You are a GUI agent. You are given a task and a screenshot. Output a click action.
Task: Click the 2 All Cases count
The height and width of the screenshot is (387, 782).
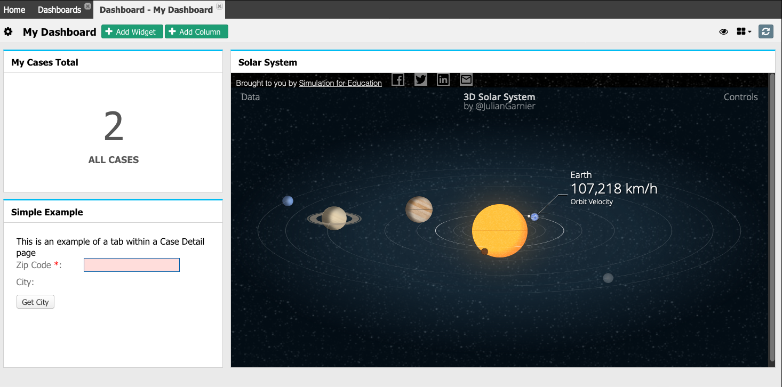114,127
